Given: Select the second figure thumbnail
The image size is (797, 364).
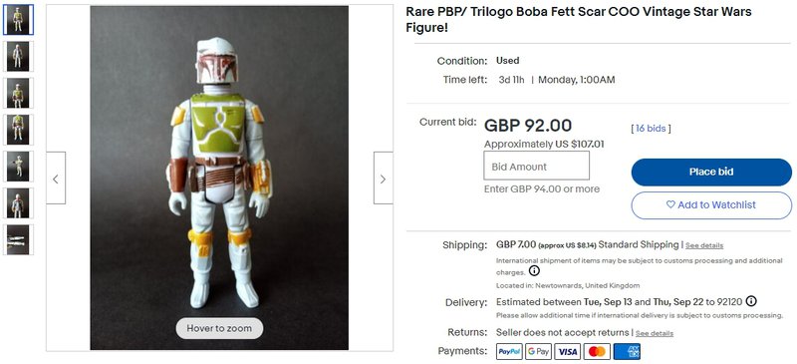Looking at the screenshot, I should [18, 57].
